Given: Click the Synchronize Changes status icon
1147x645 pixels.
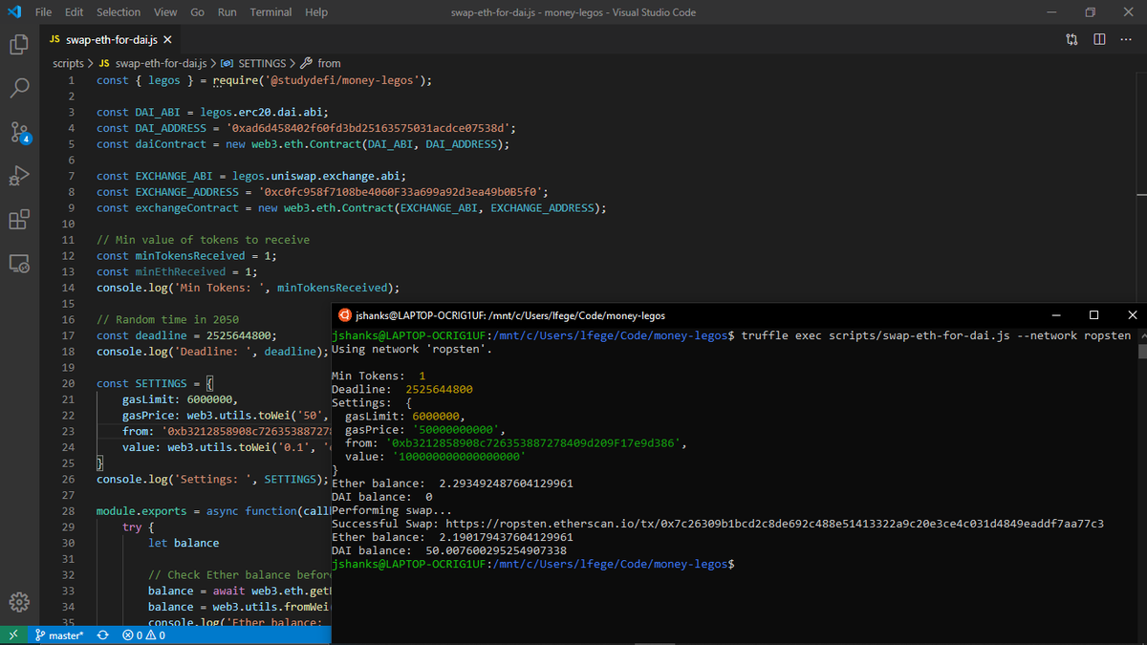Looking at the screenshot, I should (102, 635).
